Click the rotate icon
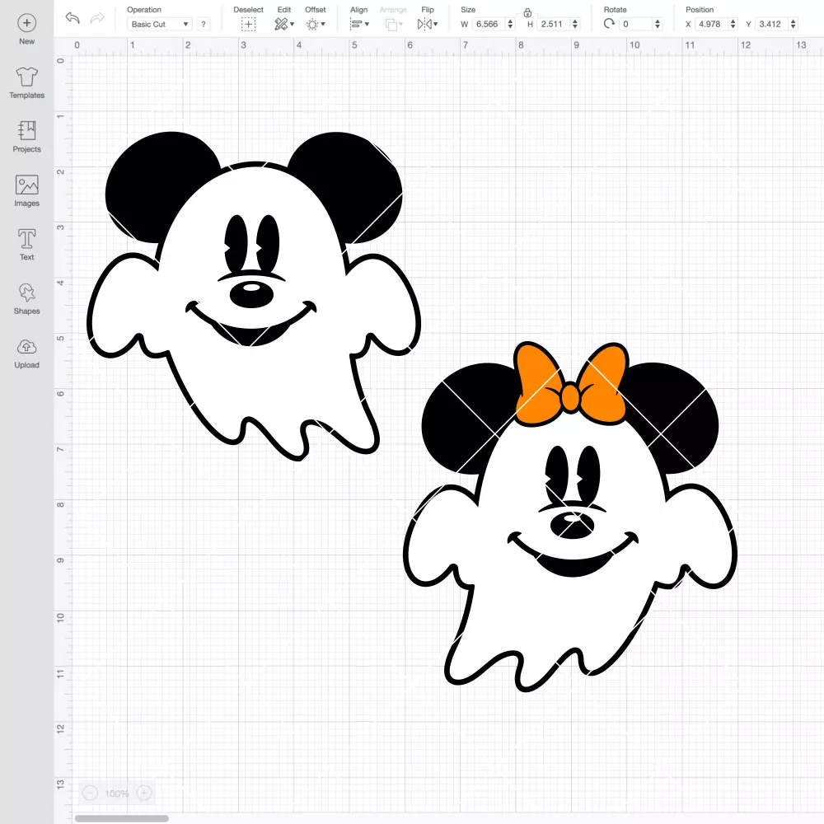Screen dimensions: 824x824 pyautogui.click(x=609, y=24)
